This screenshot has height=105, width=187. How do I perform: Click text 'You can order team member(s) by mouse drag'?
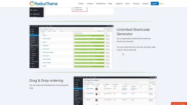[x=47, y=85]
